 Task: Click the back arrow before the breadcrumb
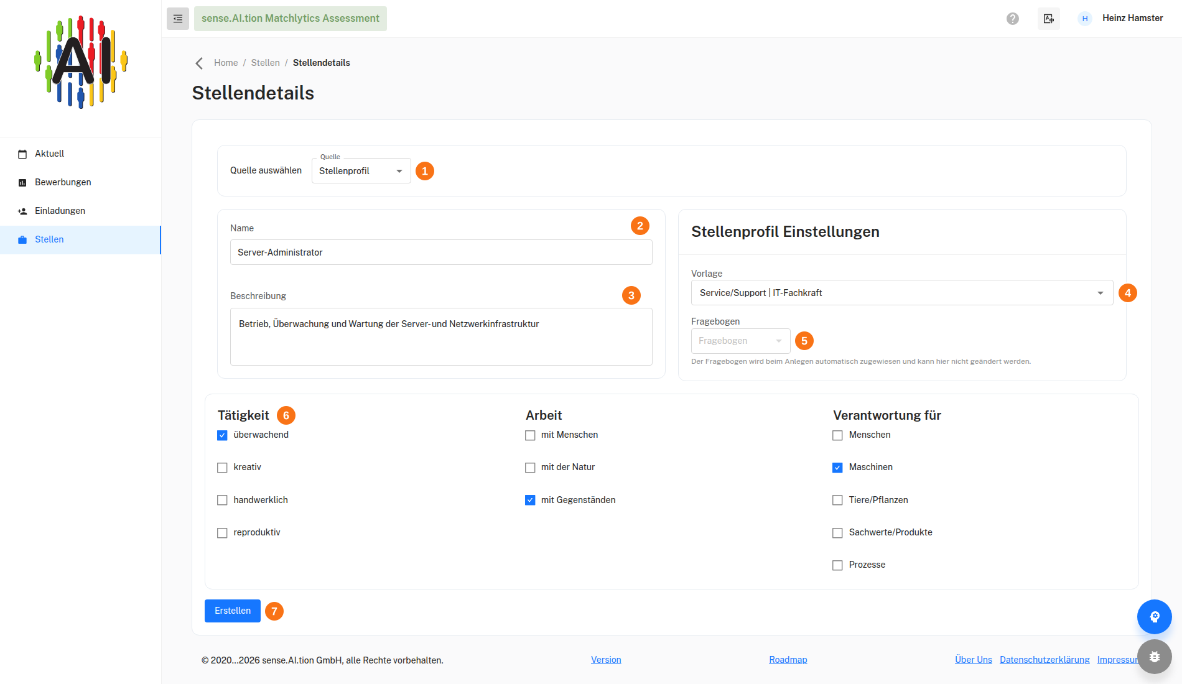(x=199, y=63)
